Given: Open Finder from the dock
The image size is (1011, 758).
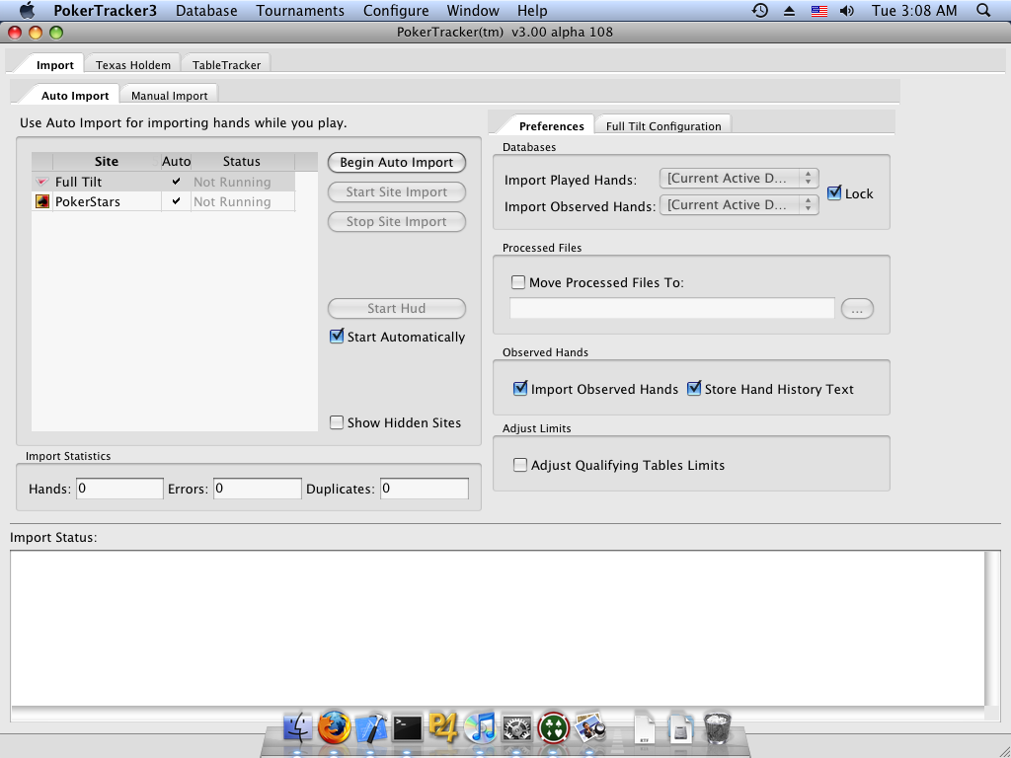Looking at the screenshot, I should 298,728.
